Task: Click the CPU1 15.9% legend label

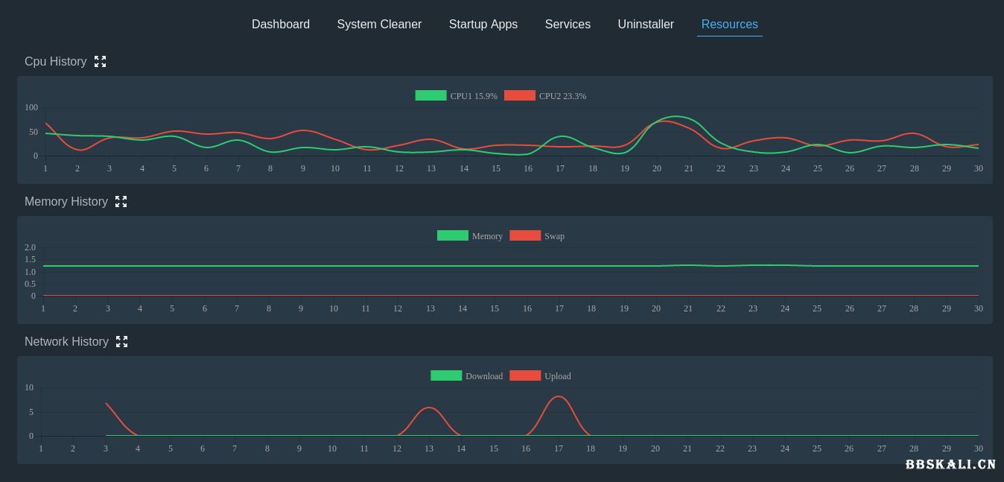Action: point(474,96)
